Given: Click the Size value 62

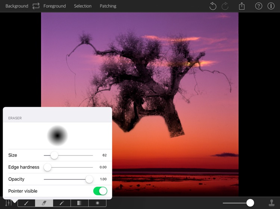Looking at the screenshot, I should click(105, 155).
